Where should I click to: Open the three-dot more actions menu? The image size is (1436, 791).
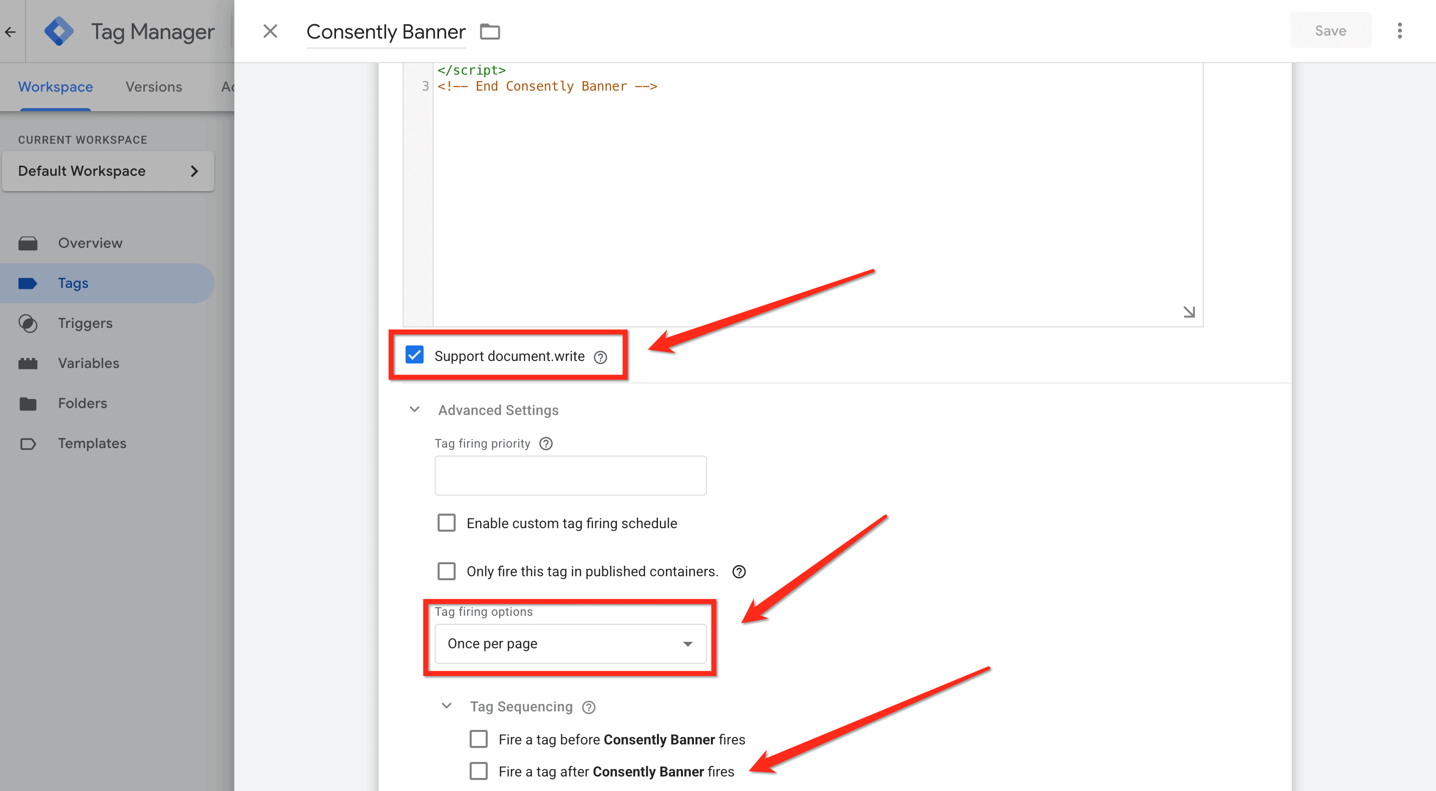(1399, 31)
